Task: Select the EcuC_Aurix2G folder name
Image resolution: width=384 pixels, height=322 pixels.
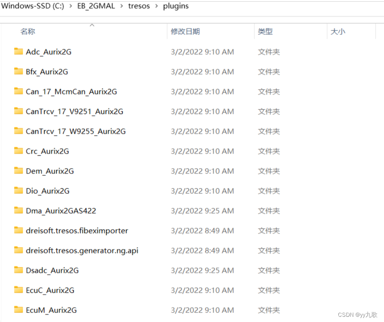Action: (50, 290)
